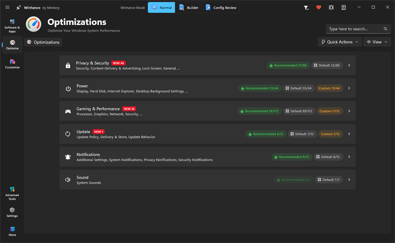Click the search magnifier icon
This screenshot has height=243, width=395.
point(385,29)
